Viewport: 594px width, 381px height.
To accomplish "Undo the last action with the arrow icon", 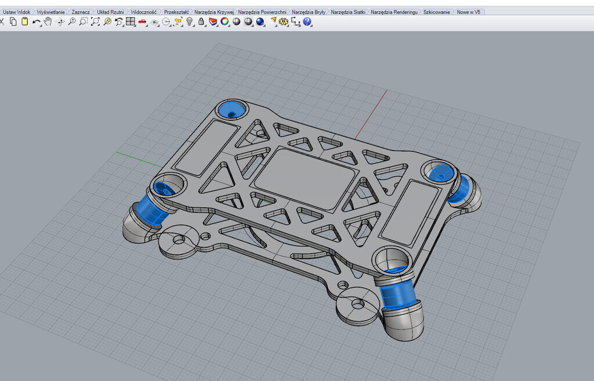I will coord(37,21).
